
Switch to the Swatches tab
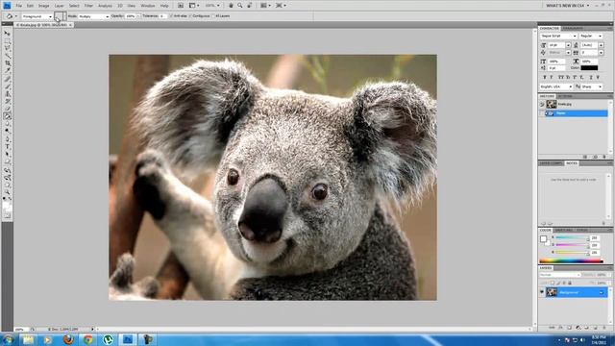click(564, 230)
